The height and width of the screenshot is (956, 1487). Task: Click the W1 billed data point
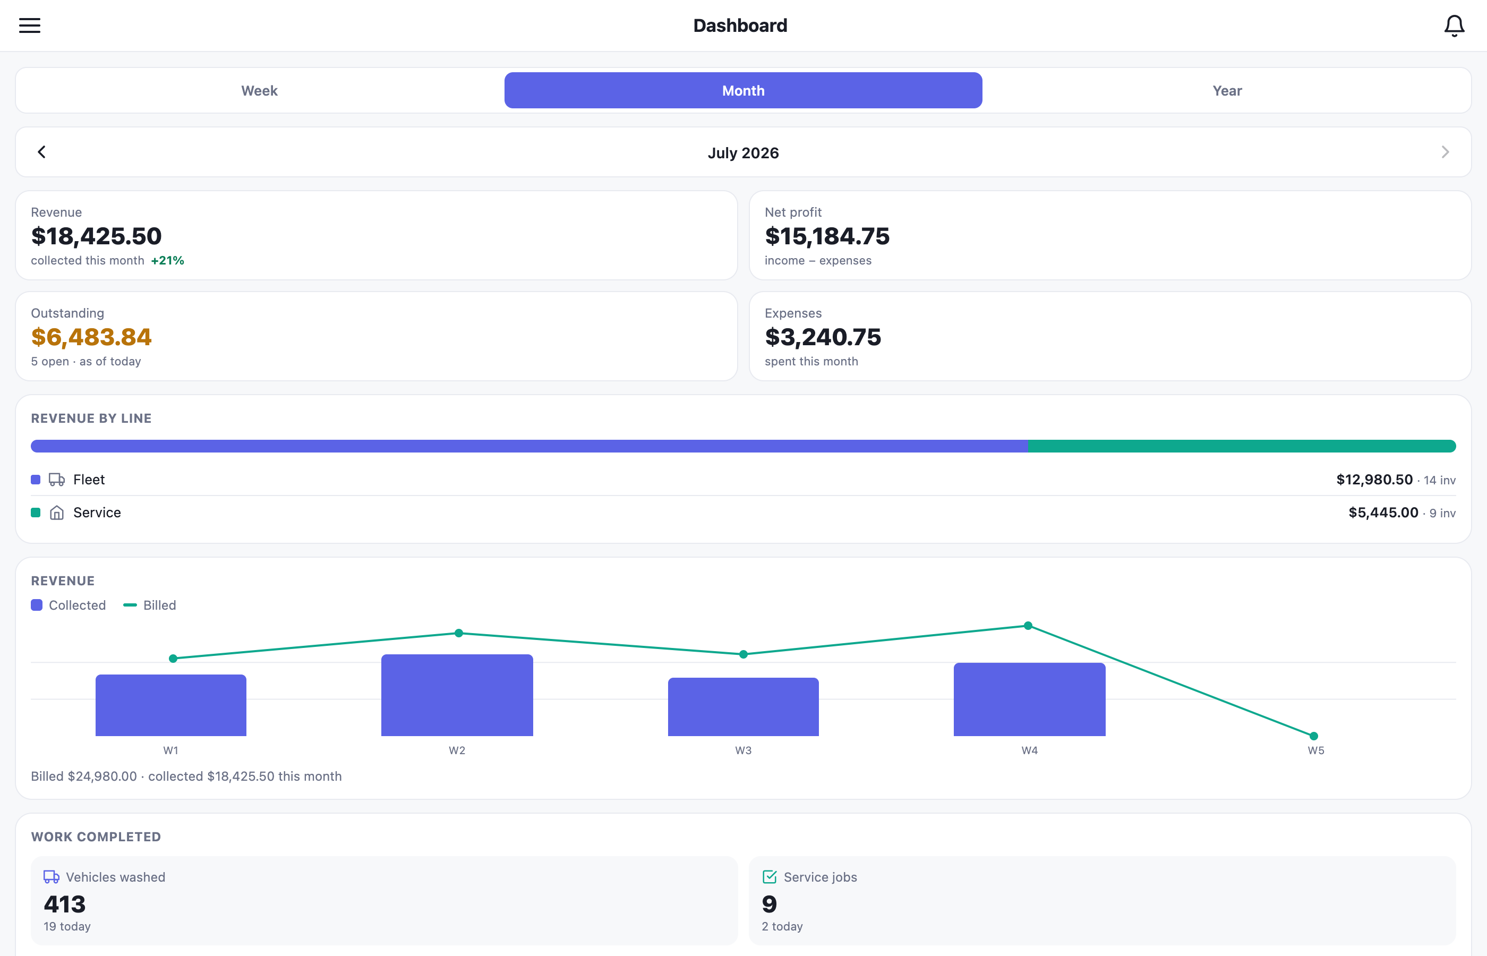coord(173,659)
